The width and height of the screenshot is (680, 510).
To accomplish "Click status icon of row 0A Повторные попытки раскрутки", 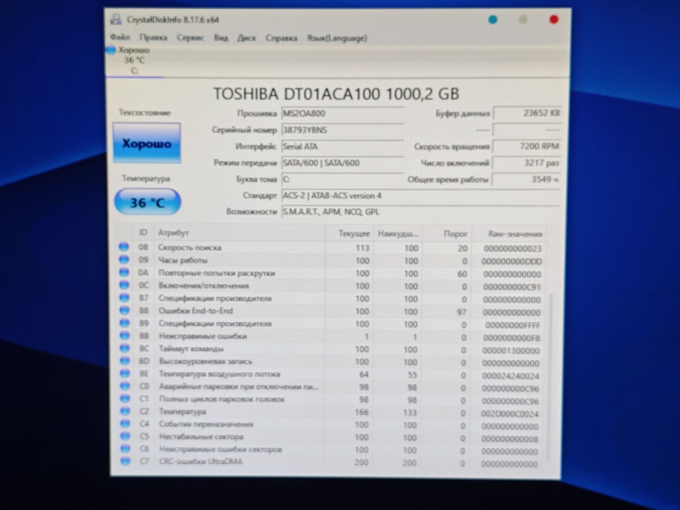I will click(x=124, y=272).
